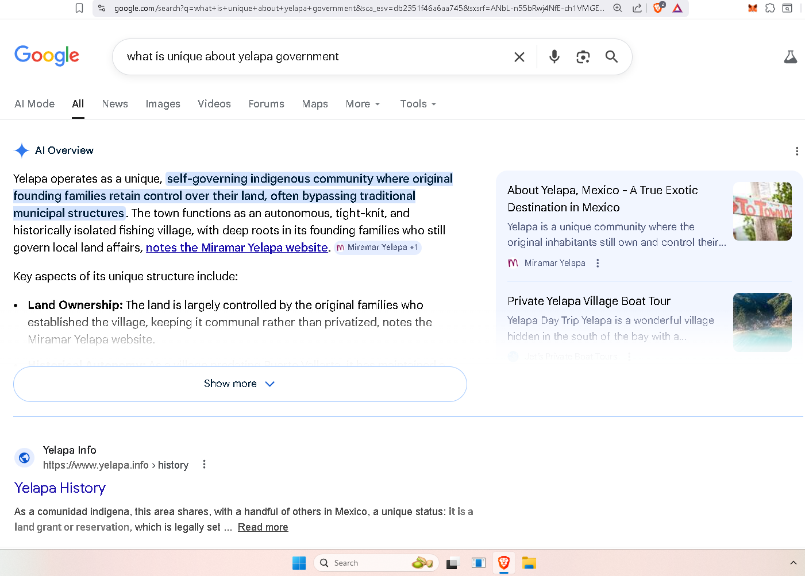Viewport: 805px width, 576px height.
Task: Click the Brave Shields lion icon
Action: point(658,8)
